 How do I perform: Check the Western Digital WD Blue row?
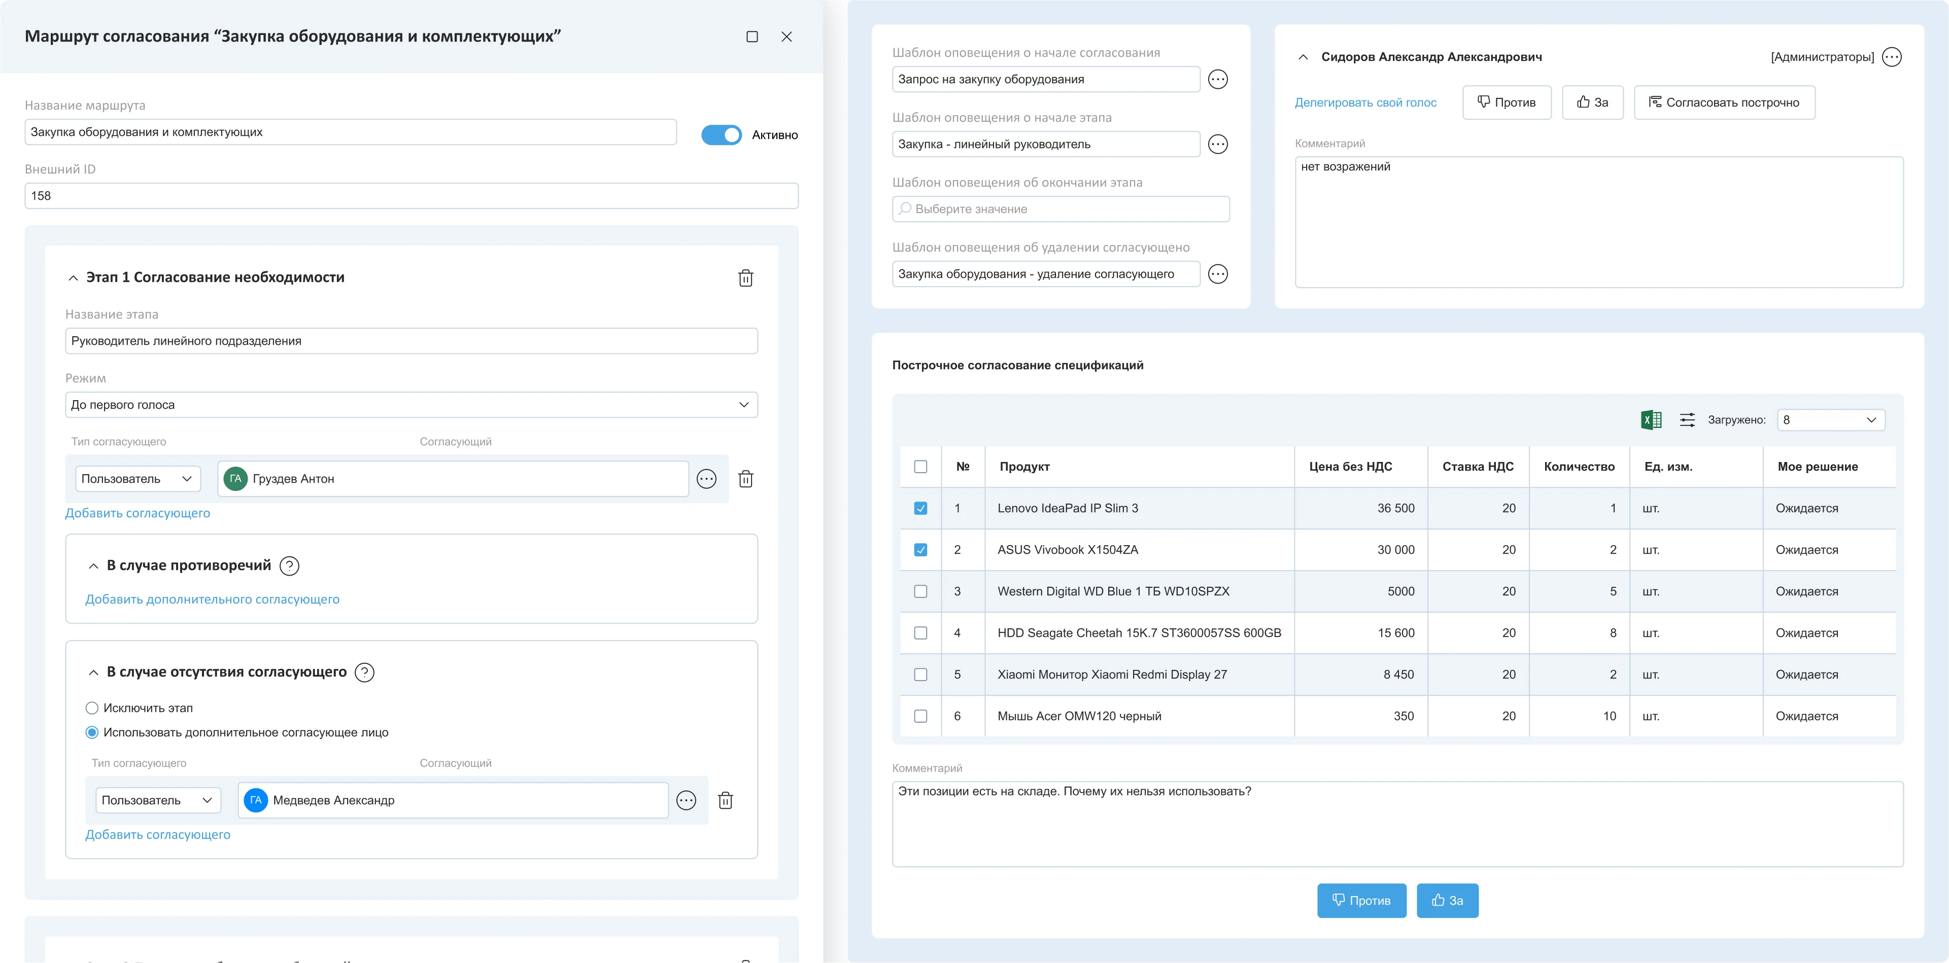tap(920, 592)
